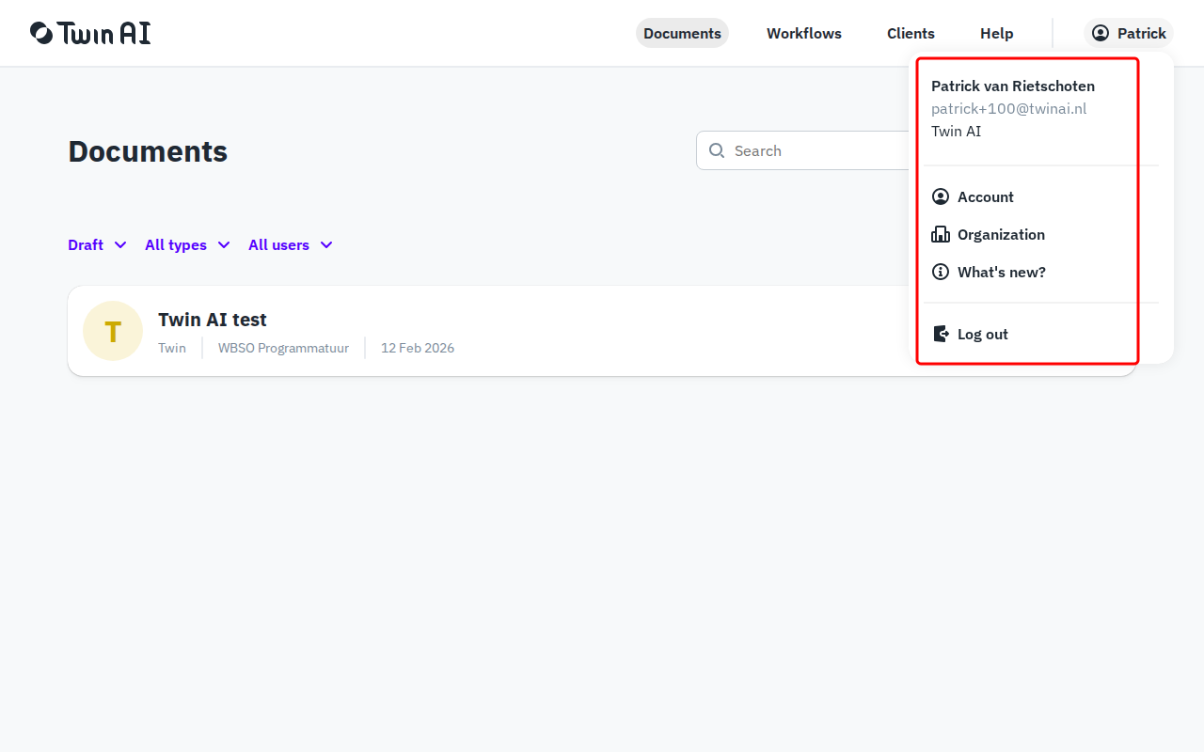Switch to the Workflows section
Image resolution: width=1204 pixels, height=752 pixels.
click(x=804, y=33)
